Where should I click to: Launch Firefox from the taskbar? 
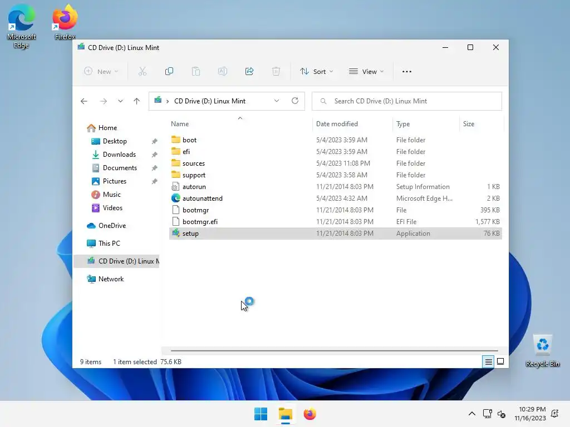pyautogui.click(x=309, y=414)
